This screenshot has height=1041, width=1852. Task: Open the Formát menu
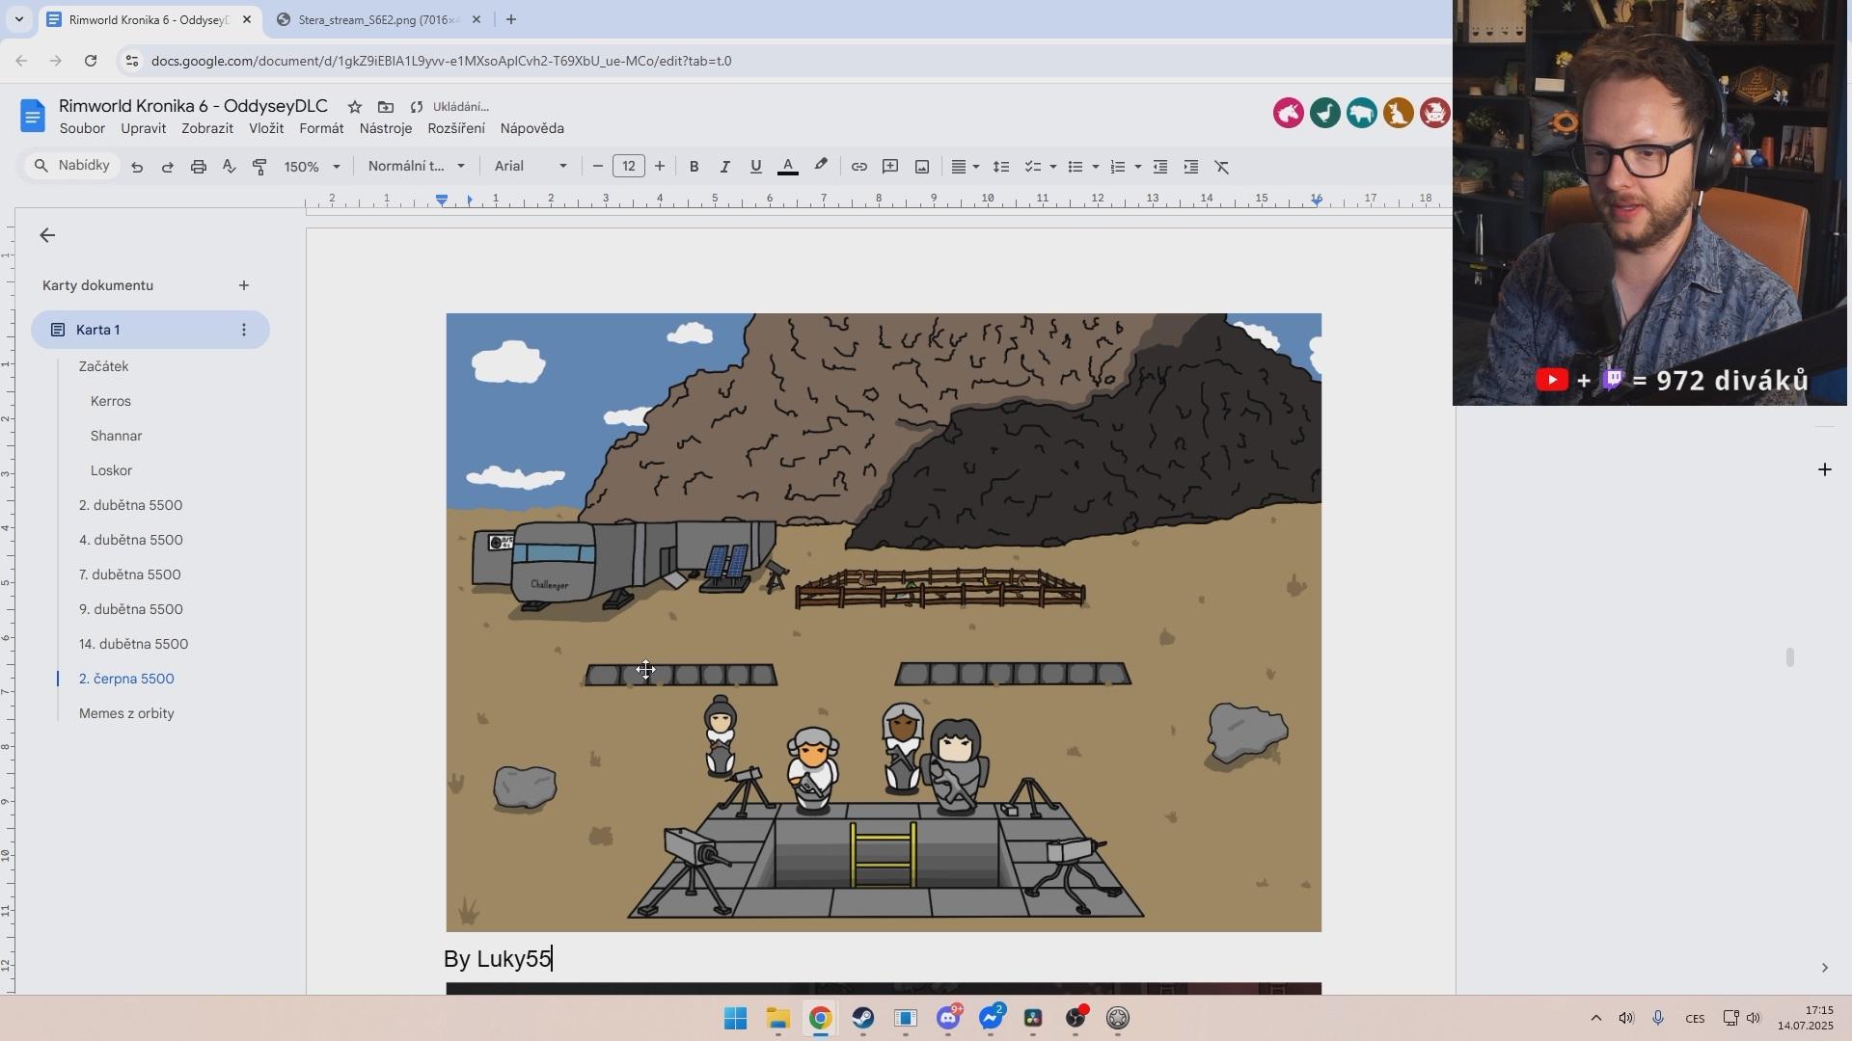pyautogui.click(x=321, y=128)
